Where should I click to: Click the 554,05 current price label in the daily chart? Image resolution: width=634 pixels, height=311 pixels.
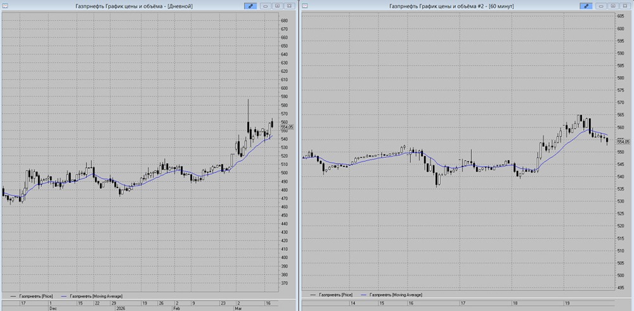pos(287,127)
